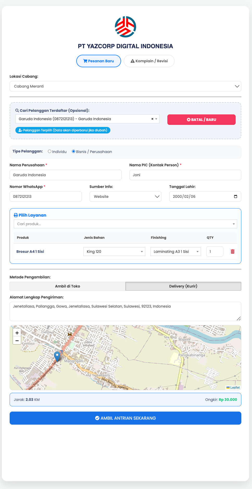Delete the Brosur A4 1 Sisi row
Screen dimensions: 252x489
tap(232, 252)
